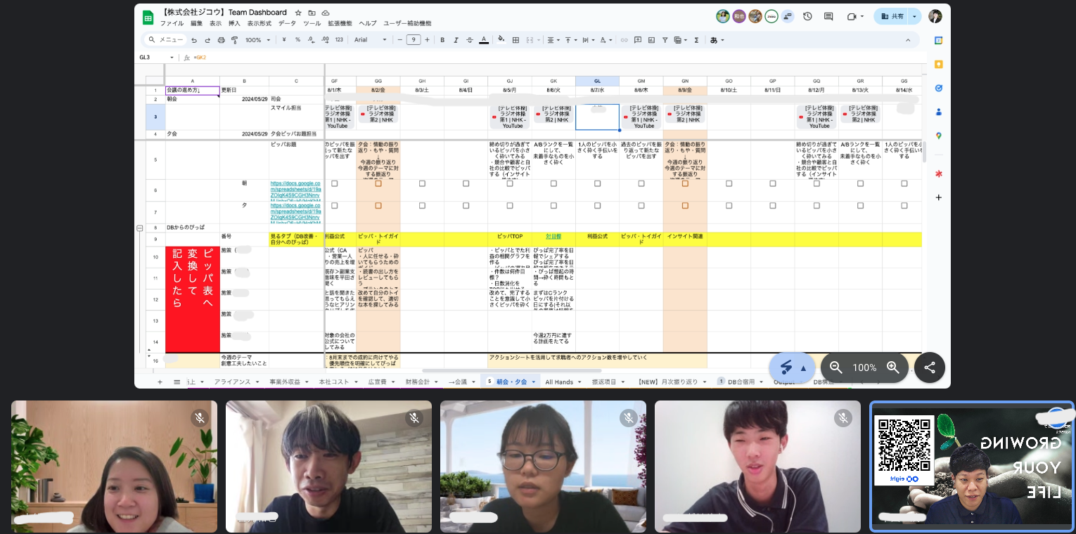The image size is (1076, 534).
Task: Check the 夕 checkbox under 8/9 column
Action: click(x=685, y=206)
